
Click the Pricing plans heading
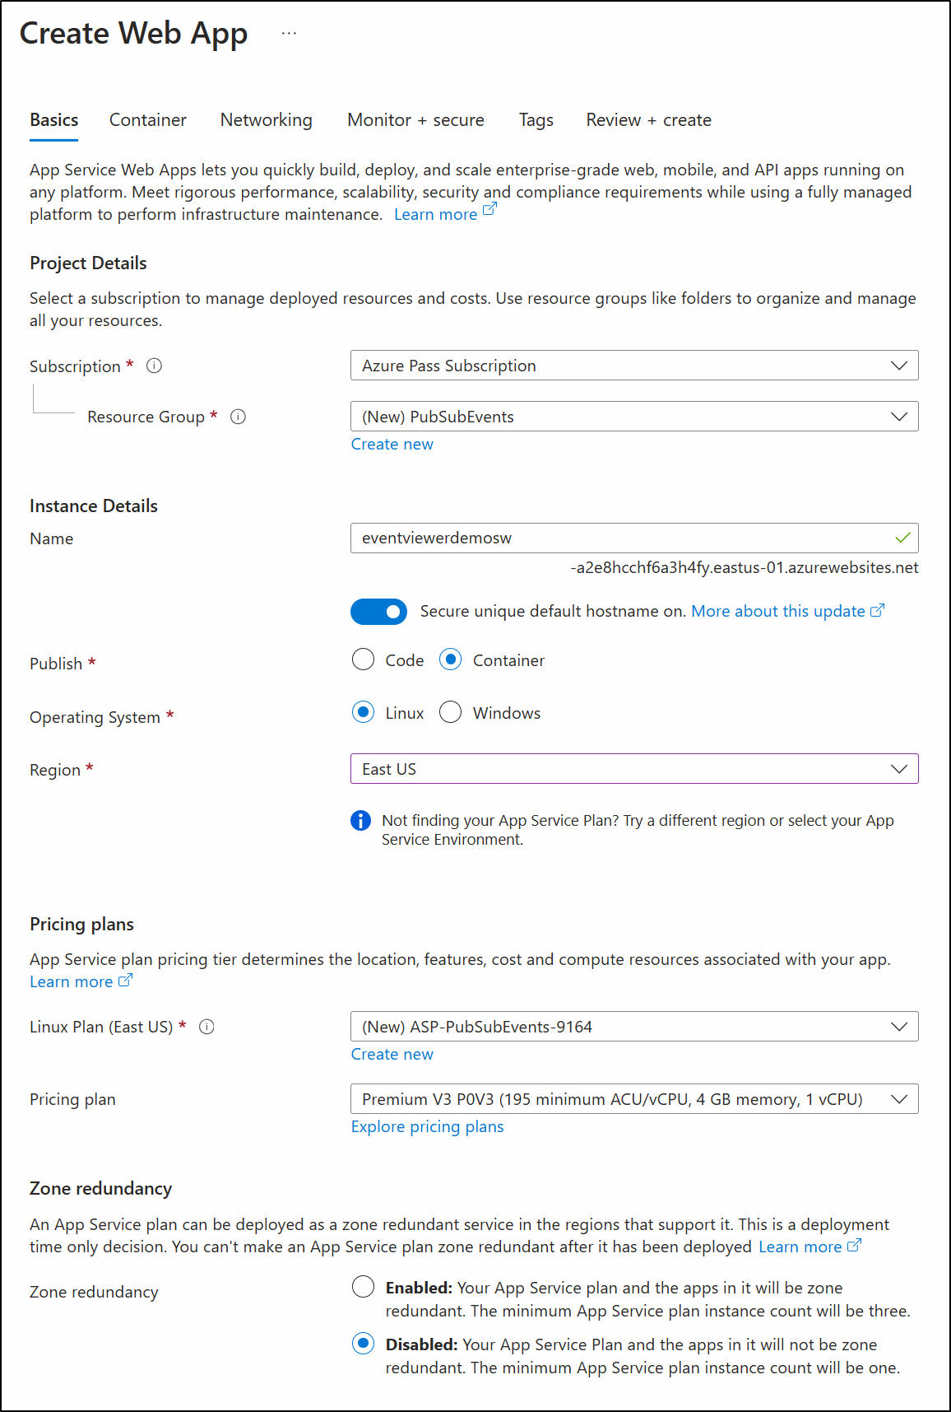(81, 925)
